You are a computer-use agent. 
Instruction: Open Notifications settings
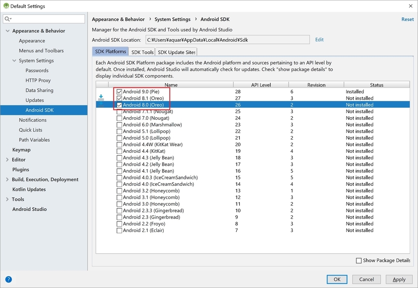coord(33,120)
